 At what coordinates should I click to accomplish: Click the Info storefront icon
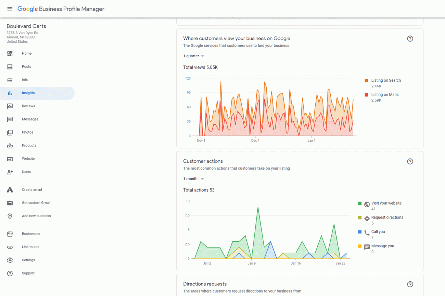pos(10,80)
